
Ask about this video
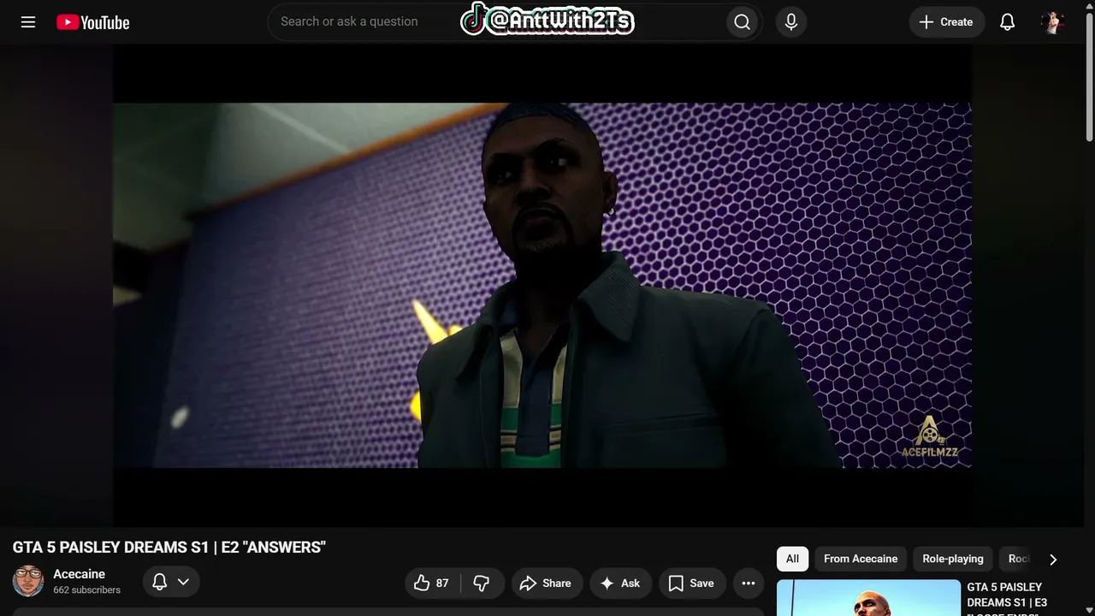tap(620, 583)
